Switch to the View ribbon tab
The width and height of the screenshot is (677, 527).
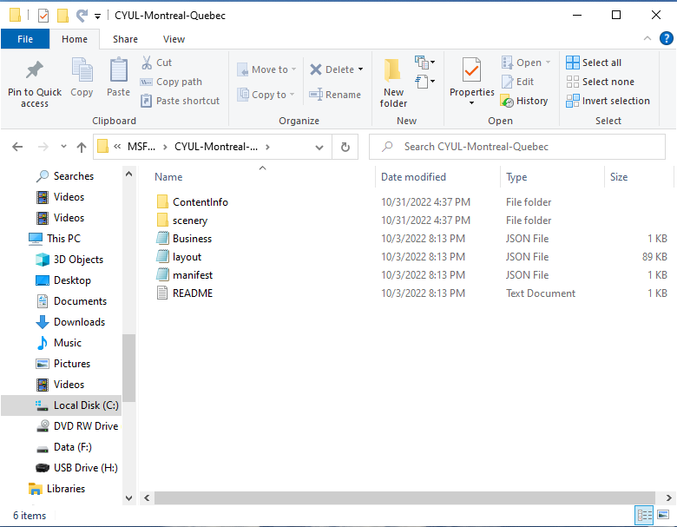pos(174,39)
